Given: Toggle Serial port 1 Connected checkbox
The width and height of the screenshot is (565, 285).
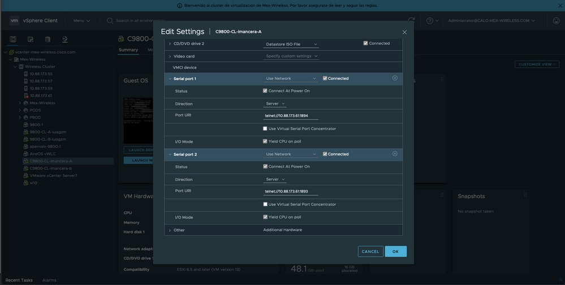Looking at the screenshot, I should [325, 78].
